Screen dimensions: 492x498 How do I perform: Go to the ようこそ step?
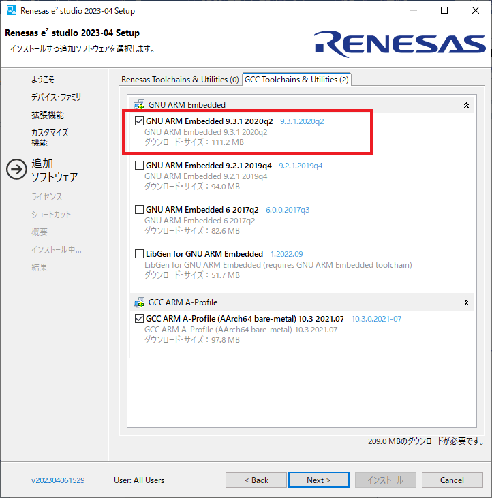[43, 80]
